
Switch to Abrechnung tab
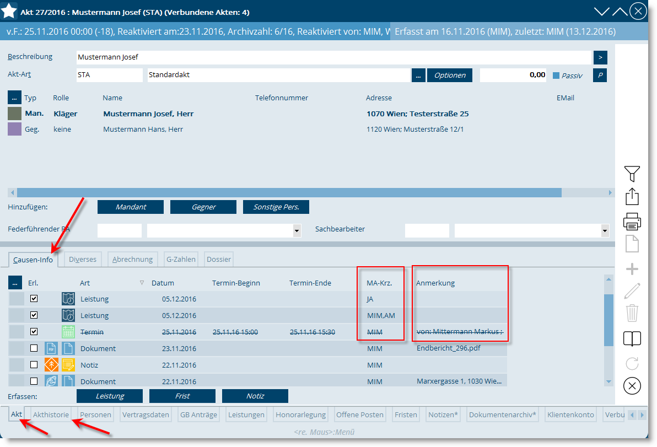[132, 259]
